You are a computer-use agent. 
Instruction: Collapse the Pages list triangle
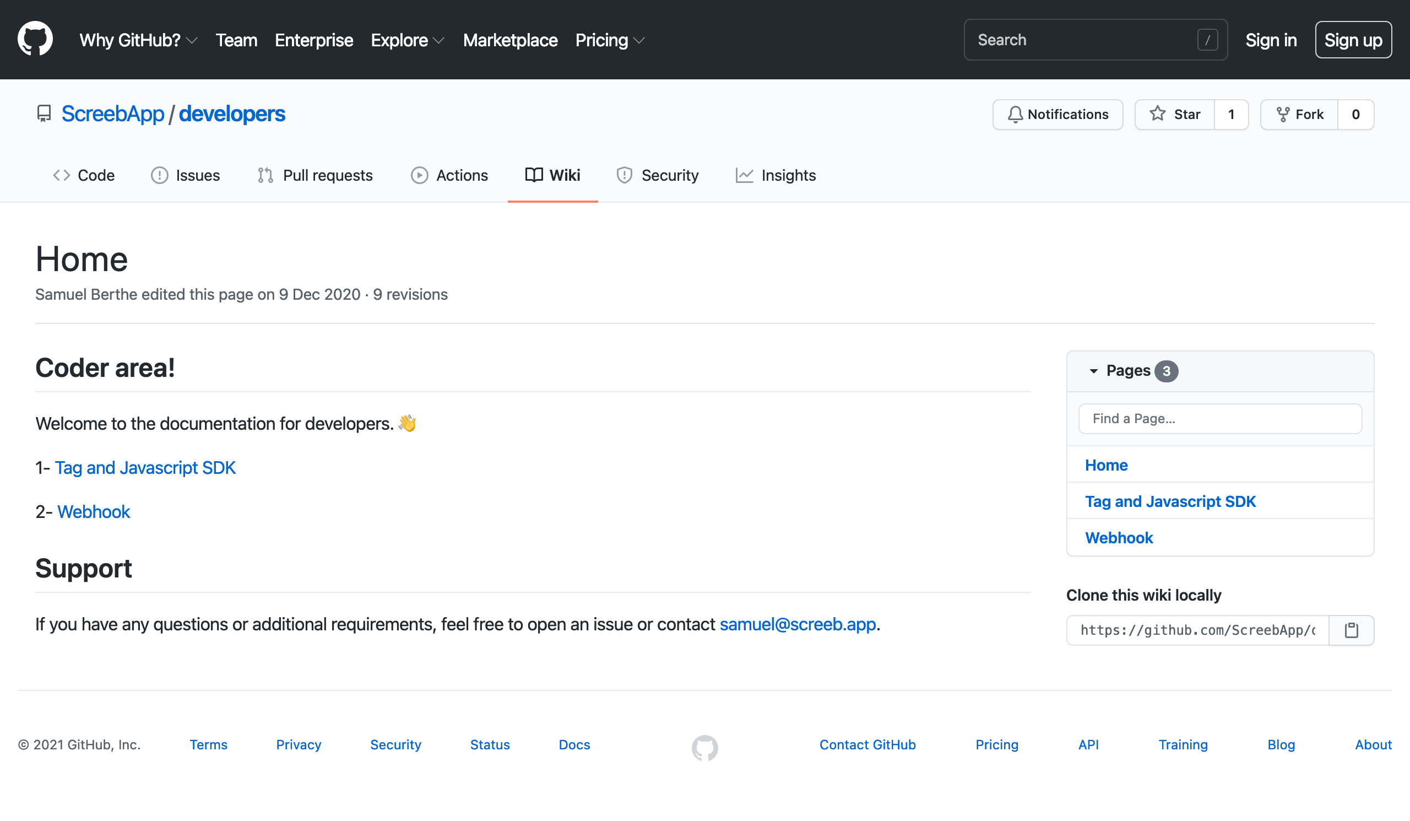click(x=1093, y=371)
